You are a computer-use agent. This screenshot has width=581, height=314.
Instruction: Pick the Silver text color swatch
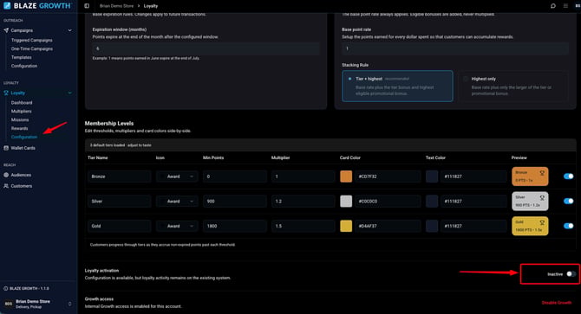(432, 202)
